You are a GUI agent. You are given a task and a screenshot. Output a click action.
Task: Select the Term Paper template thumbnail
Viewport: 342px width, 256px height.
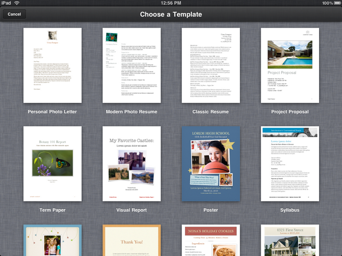click(x=52, y=164)
